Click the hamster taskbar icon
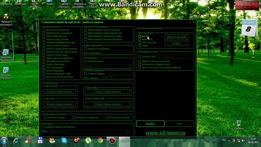 coord(52,140)
